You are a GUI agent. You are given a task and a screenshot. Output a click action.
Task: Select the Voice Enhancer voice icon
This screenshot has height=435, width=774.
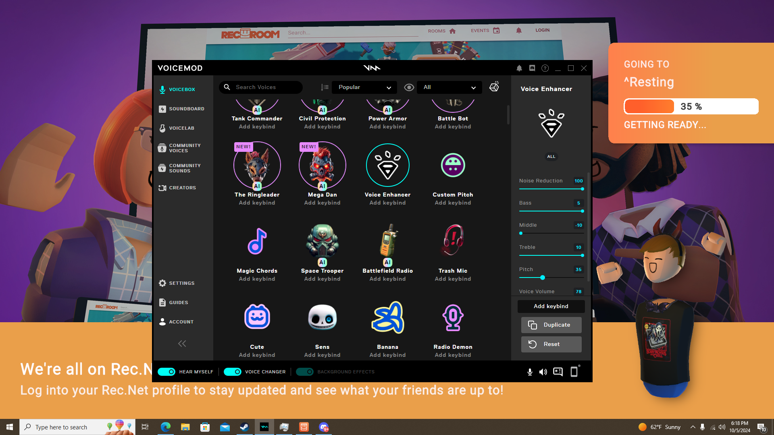click(x=387, y=165)
